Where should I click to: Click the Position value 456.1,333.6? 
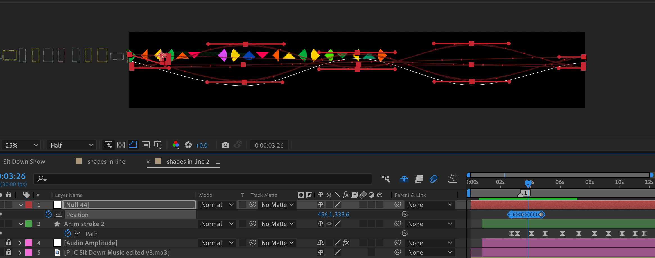coord(333,214)
